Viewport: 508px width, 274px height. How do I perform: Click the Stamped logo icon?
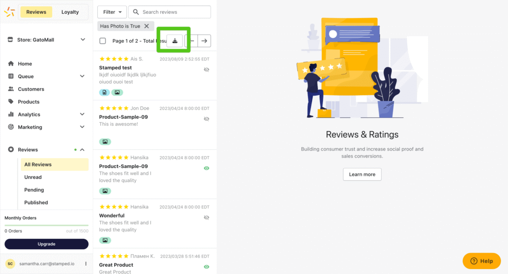[x=9, y=12]
